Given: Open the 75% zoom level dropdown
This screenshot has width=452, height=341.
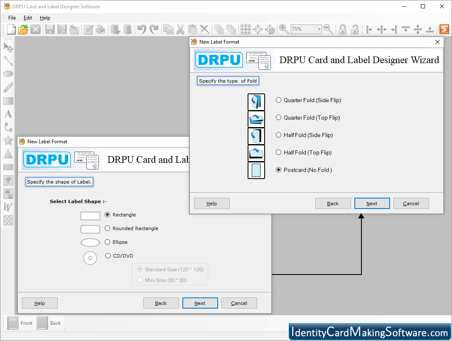Looking at the screenshot, I should (x=319, y=29).
